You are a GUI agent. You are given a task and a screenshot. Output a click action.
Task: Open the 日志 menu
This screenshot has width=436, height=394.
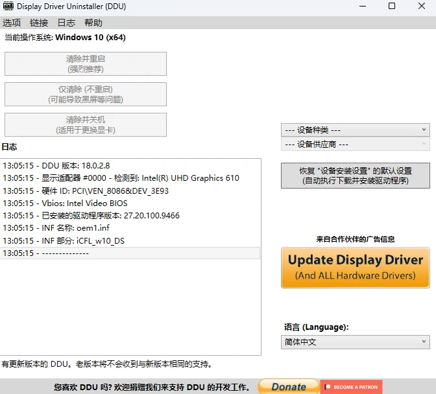pos(66,23)
